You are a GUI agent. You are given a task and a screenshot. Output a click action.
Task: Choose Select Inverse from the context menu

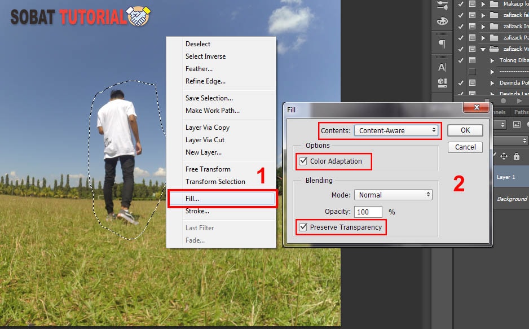click(221, 56)
